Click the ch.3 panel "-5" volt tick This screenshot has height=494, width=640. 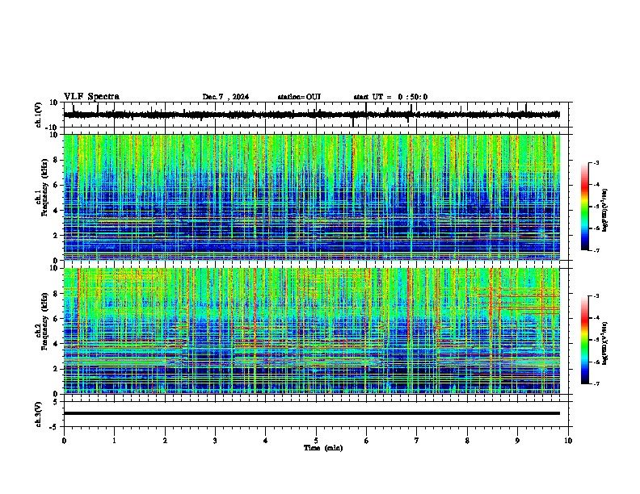(x=55, y=427)
